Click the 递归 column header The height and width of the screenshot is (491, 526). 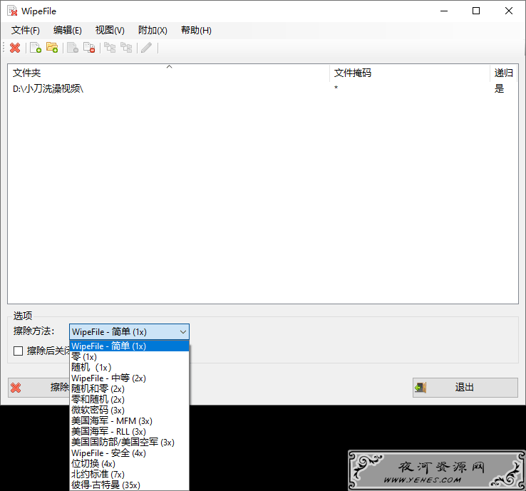(x=503, y=73)
